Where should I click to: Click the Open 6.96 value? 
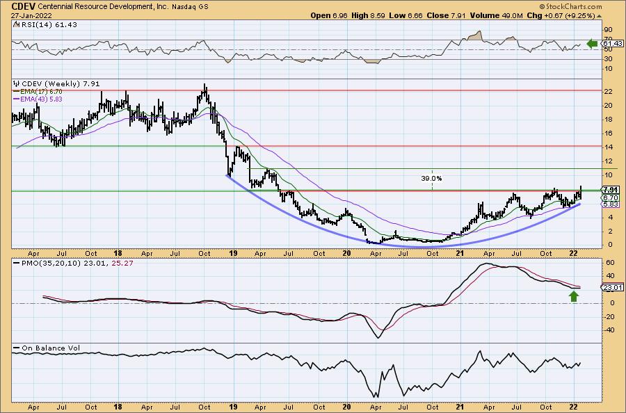(330, 15)
